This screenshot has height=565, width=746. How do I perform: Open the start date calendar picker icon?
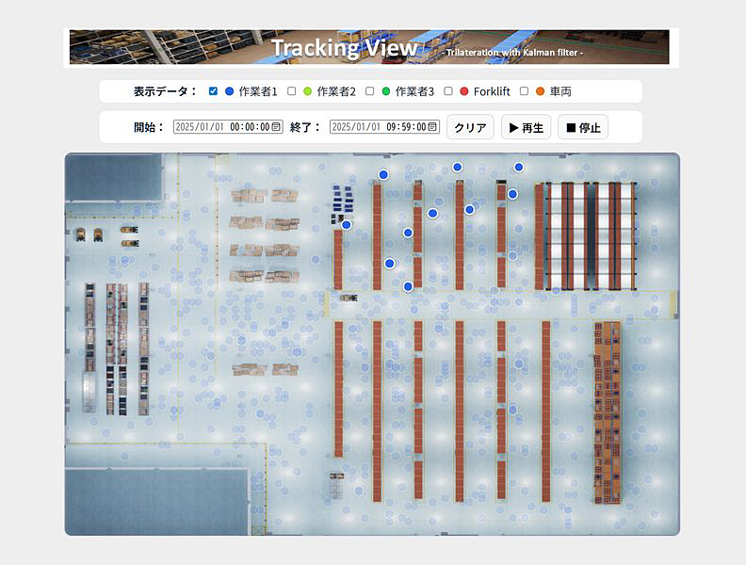(276, 127)
